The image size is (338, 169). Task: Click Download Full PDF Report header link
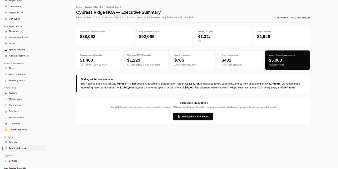pos(292,18)
